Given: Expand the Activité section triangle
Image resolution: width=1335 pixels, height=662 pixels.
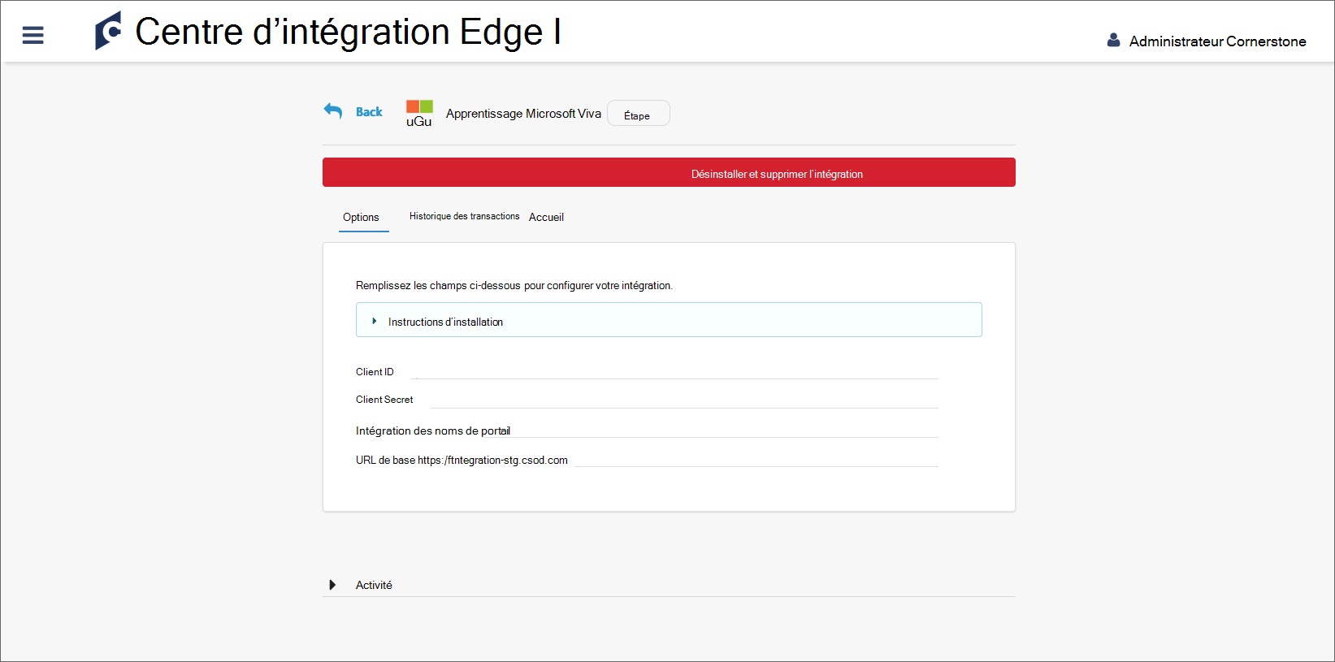Looking at the screenshot, I should [332, 585].
